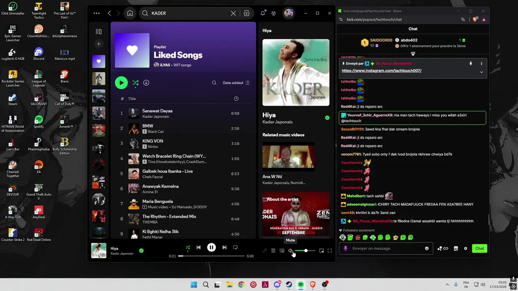518x291 pixels.
Task: Seek on the song progress bar
Action: 211,256
